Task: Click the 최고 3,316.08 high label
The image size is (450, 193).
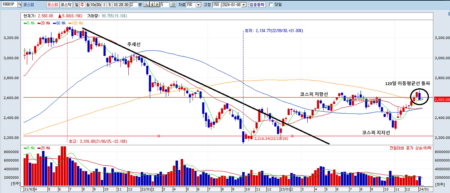Action: (x=99, y=141)
